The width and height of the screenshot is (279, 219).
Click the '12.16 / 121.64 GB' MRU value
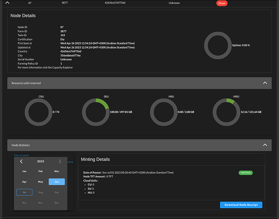coord(251,112)
